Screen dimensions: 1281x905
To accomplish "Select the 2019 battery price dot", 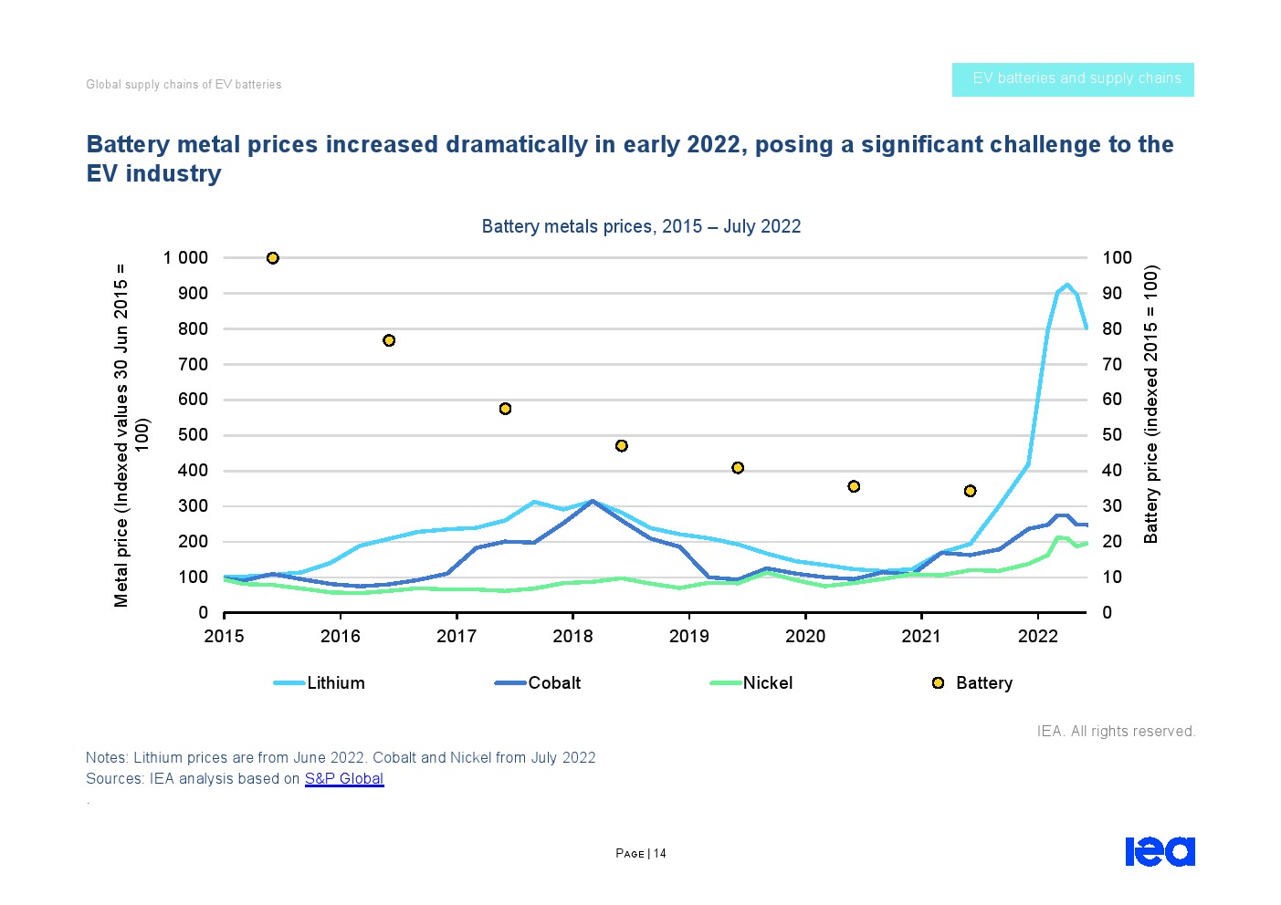I will (738, 468).
